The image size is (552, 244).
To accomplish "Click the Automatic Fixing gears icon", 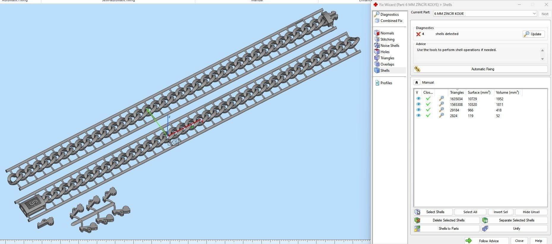I will [417, 69].
